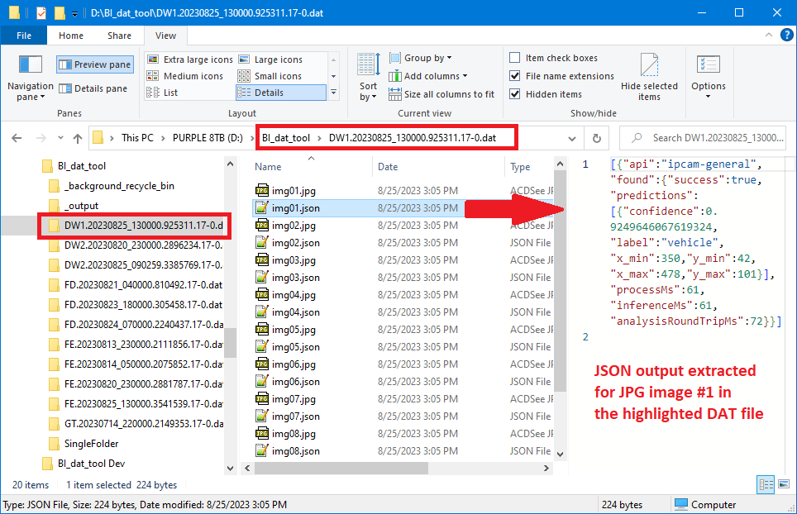Select img05.jpg file
Viewport: 797px width, 514px height.
pyautogui.click(x=294, y=330)
